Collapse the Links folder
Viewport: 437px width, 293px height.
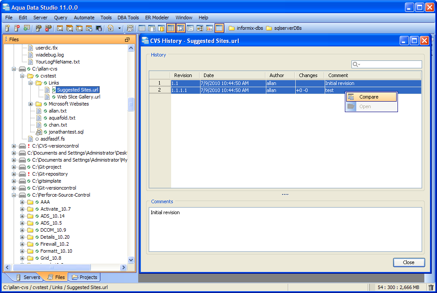30,83
